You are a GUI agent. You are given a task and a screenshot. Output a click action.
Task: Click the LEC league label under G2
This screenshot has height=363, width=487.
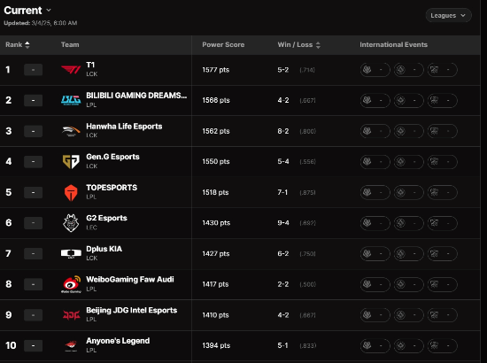[91, 228]
